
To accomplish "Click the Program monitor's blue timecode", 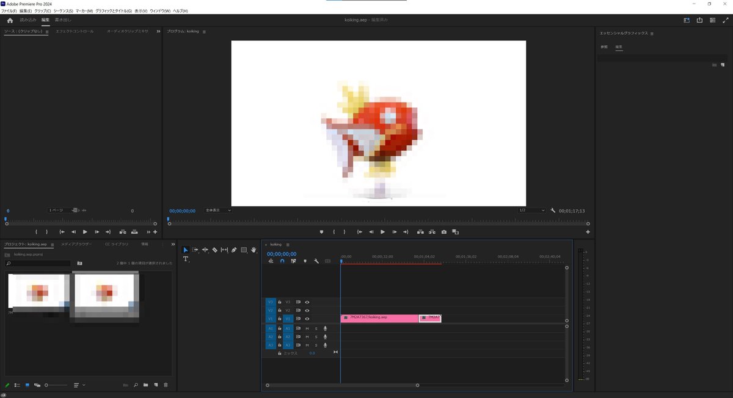I will pos(183,211).
